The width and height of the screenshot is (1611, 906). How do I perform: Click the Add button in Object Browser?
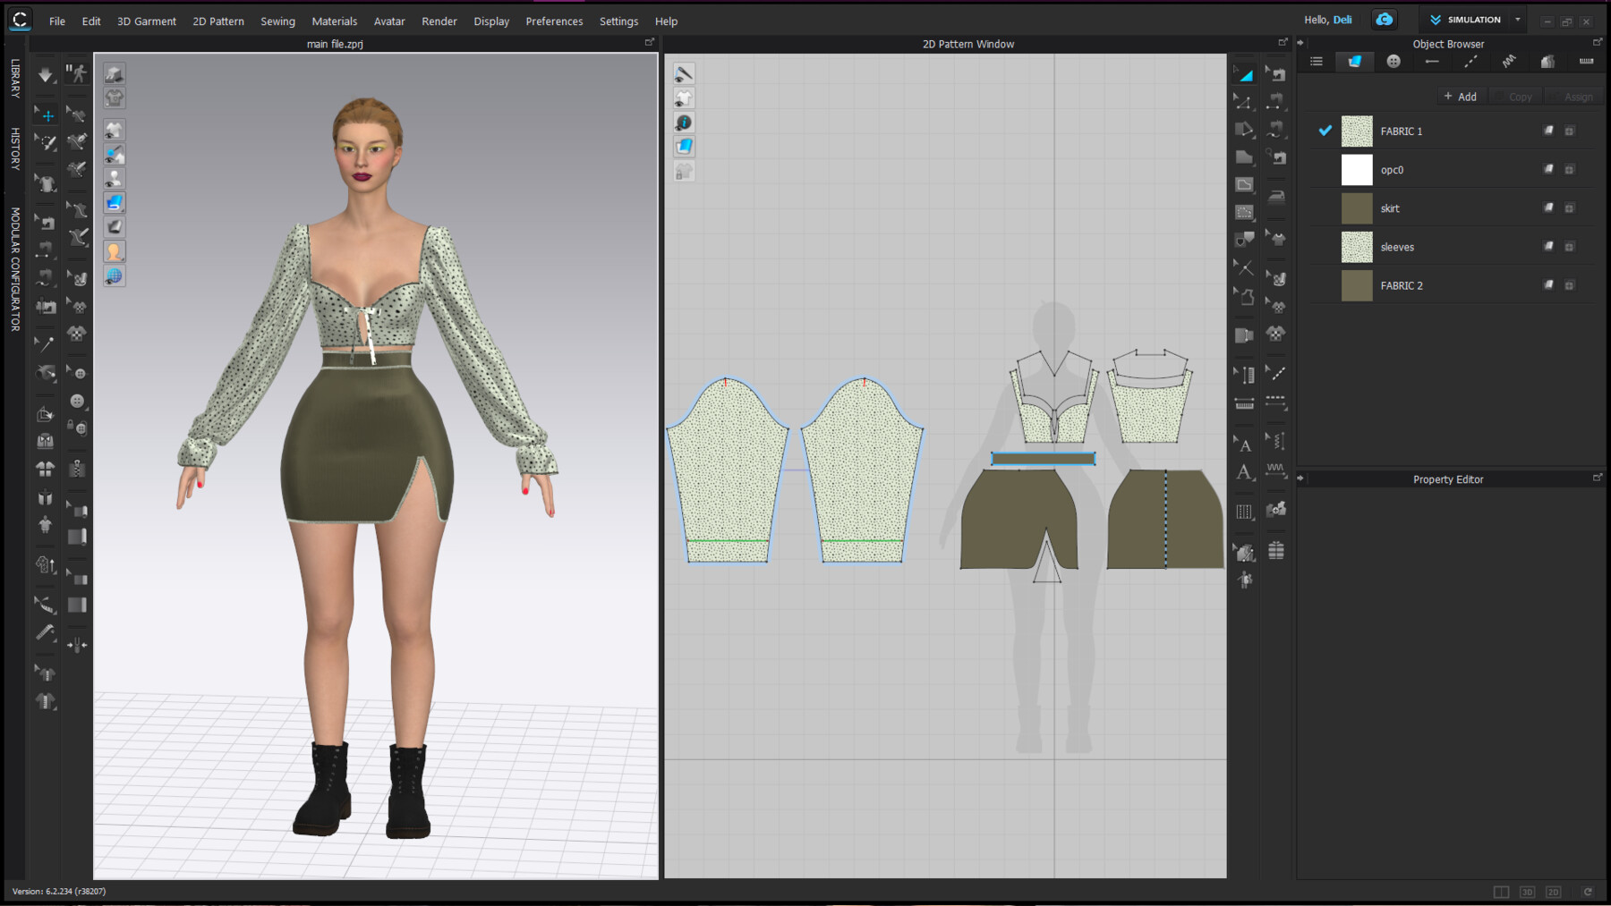pos(1460,96)
